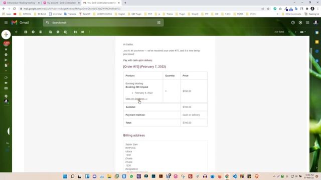Open Gmail Support help icon
Viewport: 321px width, 180px height.
[x=293, y=22]
